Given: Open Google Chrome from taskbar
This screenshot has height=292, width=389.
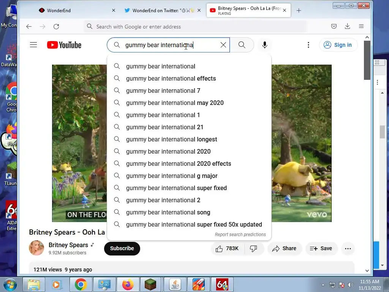Looking at the screenshot, I should tap(81, 284).
